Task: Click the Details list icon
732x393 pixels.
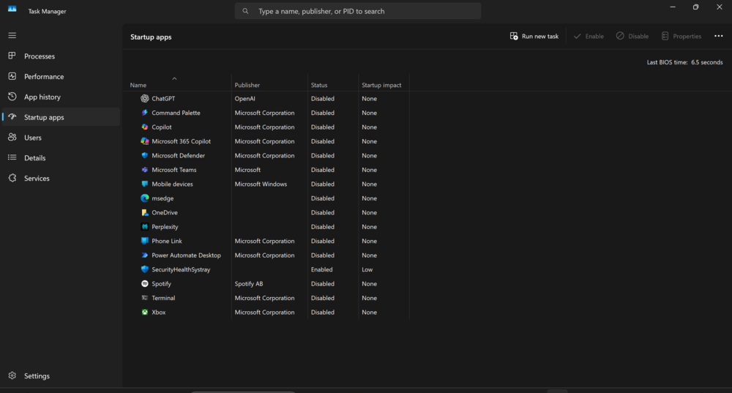Action: [x=12, y=158]
